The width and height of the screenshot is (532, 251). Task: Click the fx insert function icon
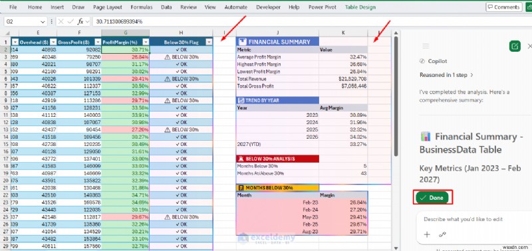click(x=80, y=21)
